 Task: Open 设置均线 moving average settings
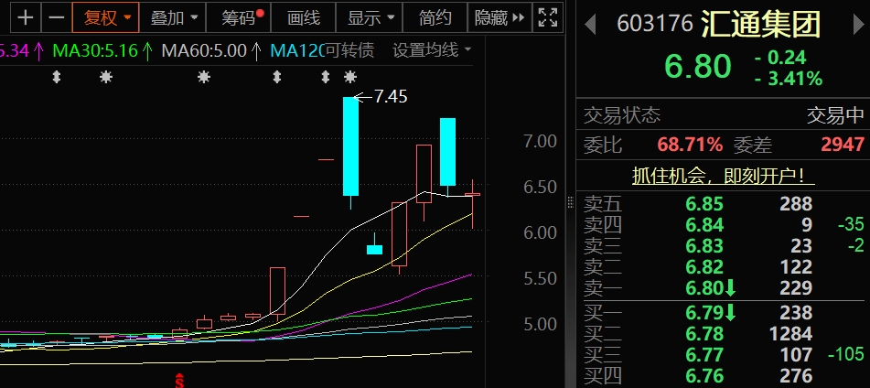[x=431, y=49]
